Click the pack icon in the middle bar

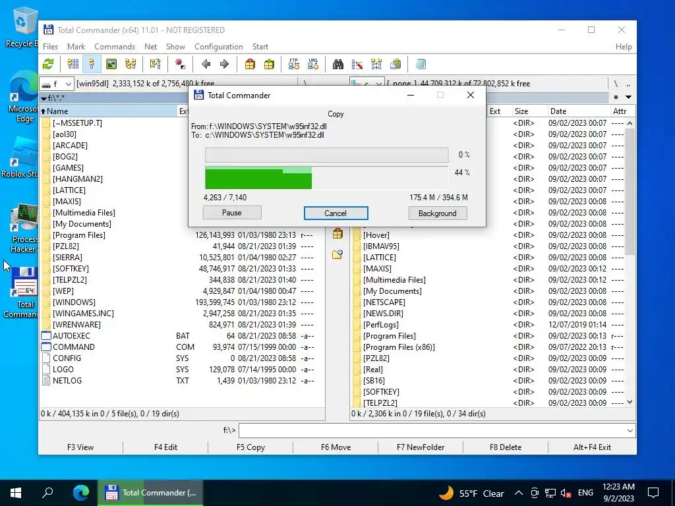tap(337, 234)
